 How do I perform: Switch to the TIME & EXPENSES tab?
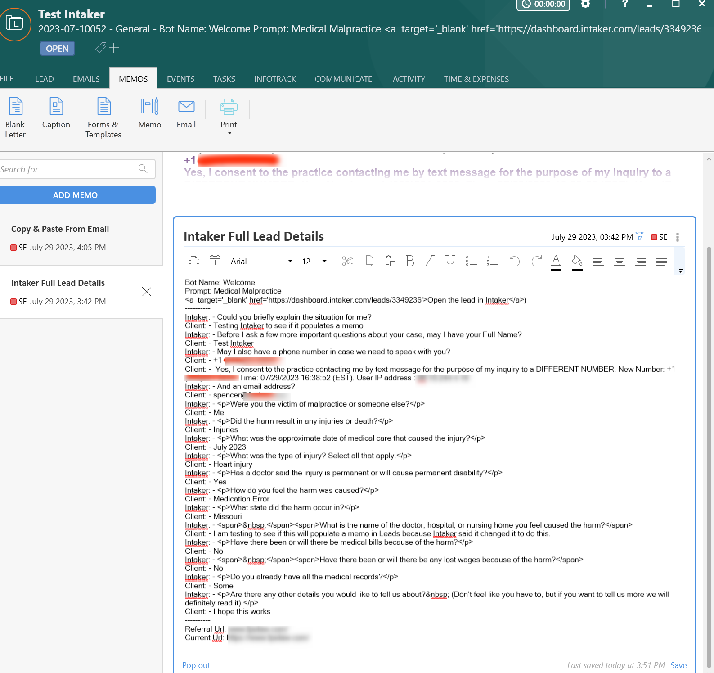[x=476, y=79]
